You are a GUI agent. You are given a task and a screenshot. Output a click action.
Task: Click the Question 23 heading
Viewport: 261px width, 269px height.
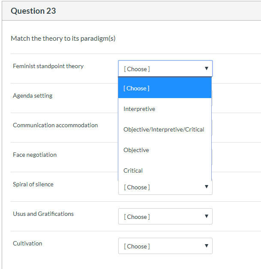click(x=33, y=11)
